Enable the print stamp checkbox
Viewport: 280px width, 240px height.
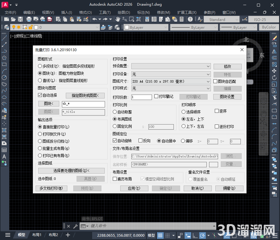coord(156,96)
